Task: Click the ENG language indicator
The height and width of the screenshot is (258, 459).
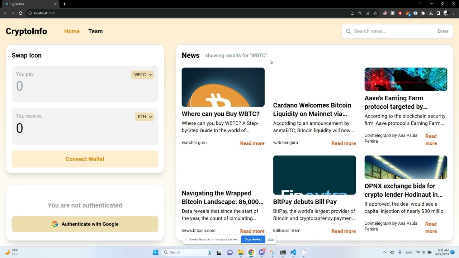Action: [x=409, y=252]
